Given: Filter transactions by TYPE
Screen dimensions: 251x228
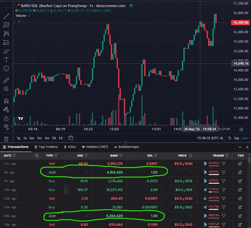Looking at the screenshot, I should (56, 156).
